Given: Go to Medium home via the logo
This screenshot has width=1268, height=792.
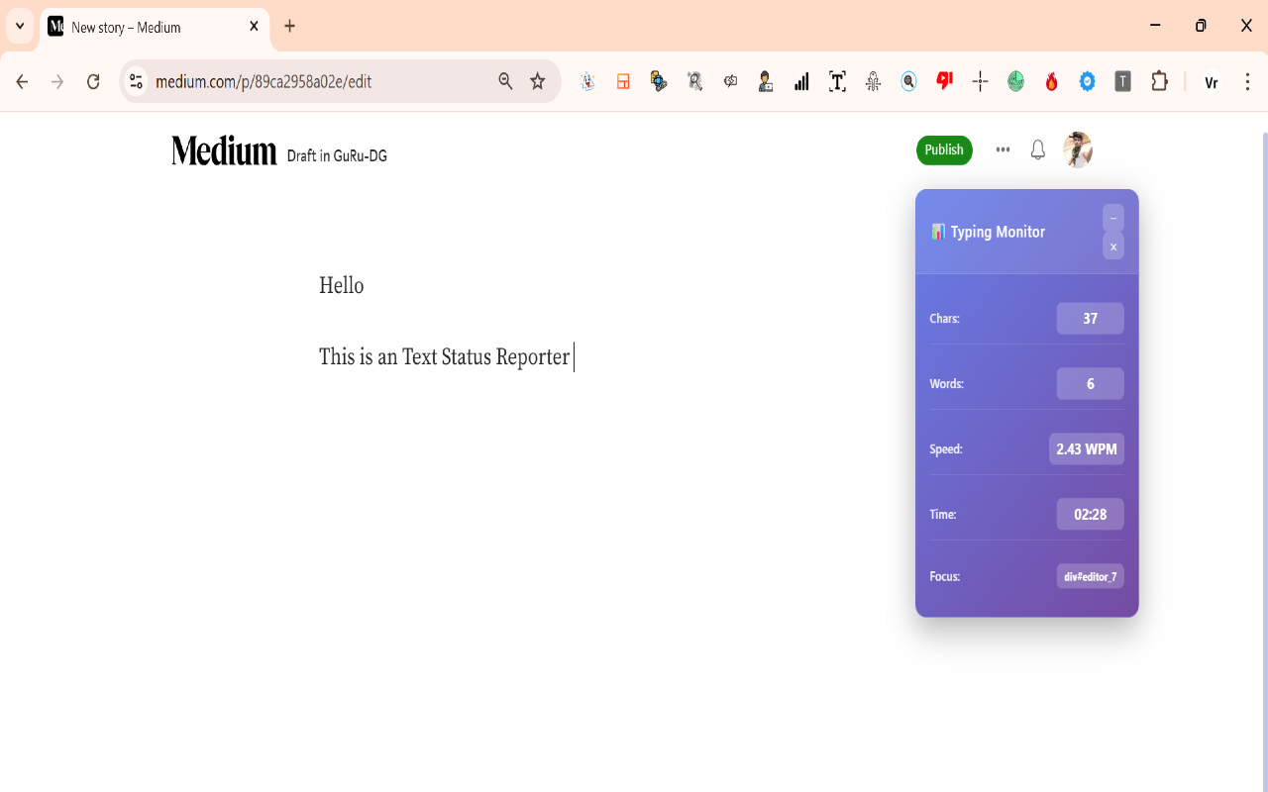Looking at the screenshot, I should tap(224, 150).
